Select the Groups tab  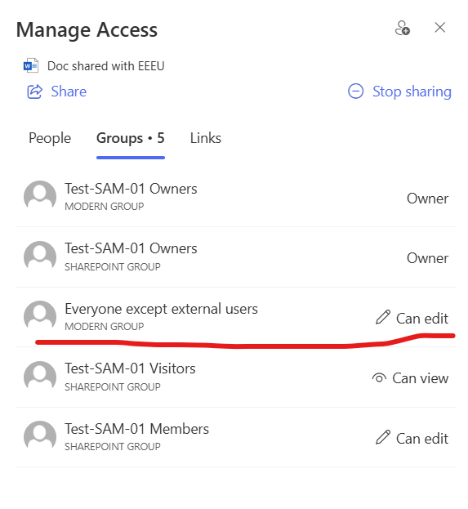(131, 138)
